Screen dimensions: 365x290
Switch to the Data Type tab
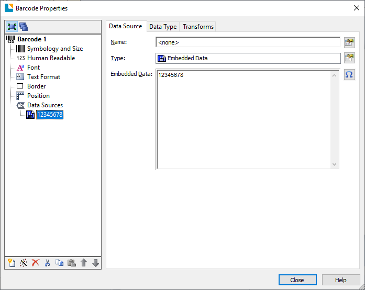pos(163,27)
